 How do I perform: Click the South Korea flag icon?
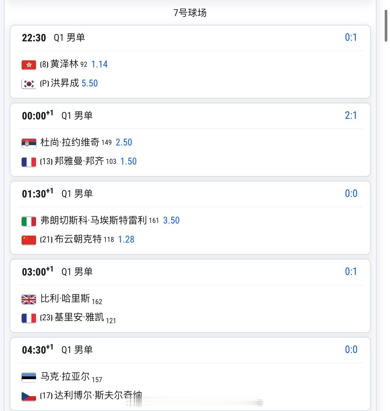tap(29, 84)
